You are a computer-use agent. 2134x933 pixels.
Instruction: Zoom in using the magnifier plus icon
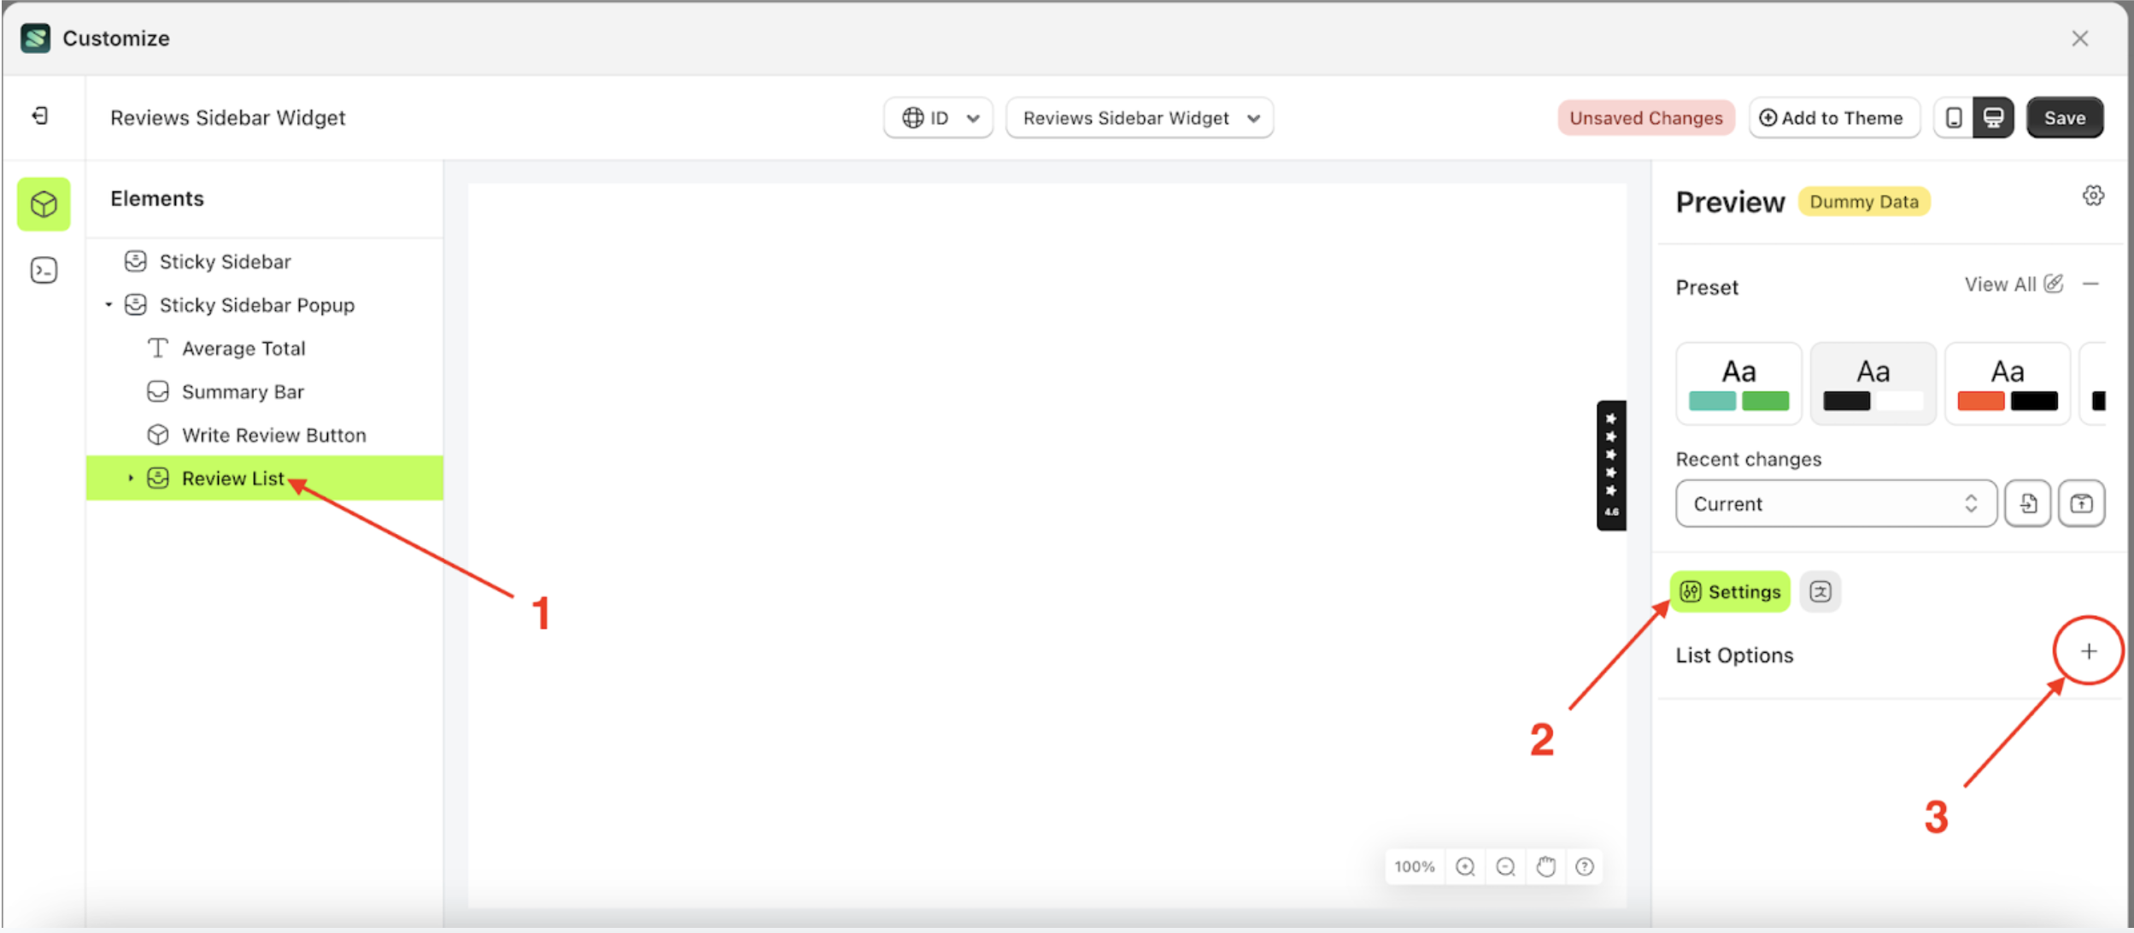(1464, 866)
